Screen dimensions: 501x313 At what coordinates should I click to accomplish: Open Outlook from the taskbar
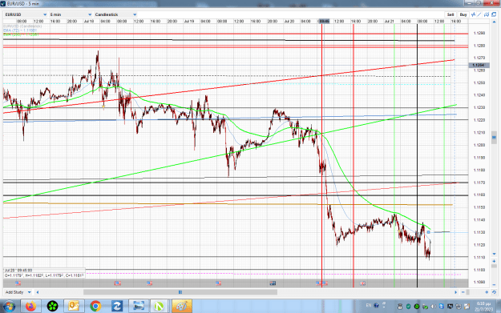[x=74, y=307]
